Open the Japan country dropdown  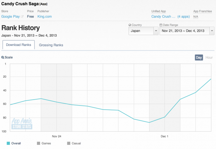pos(143,31)
